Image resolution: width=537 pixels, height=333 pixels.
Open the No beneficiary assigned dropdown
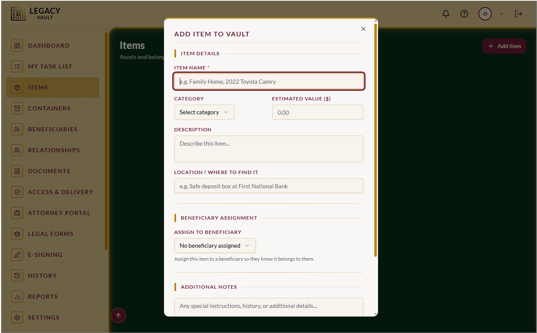coord(215,246)
